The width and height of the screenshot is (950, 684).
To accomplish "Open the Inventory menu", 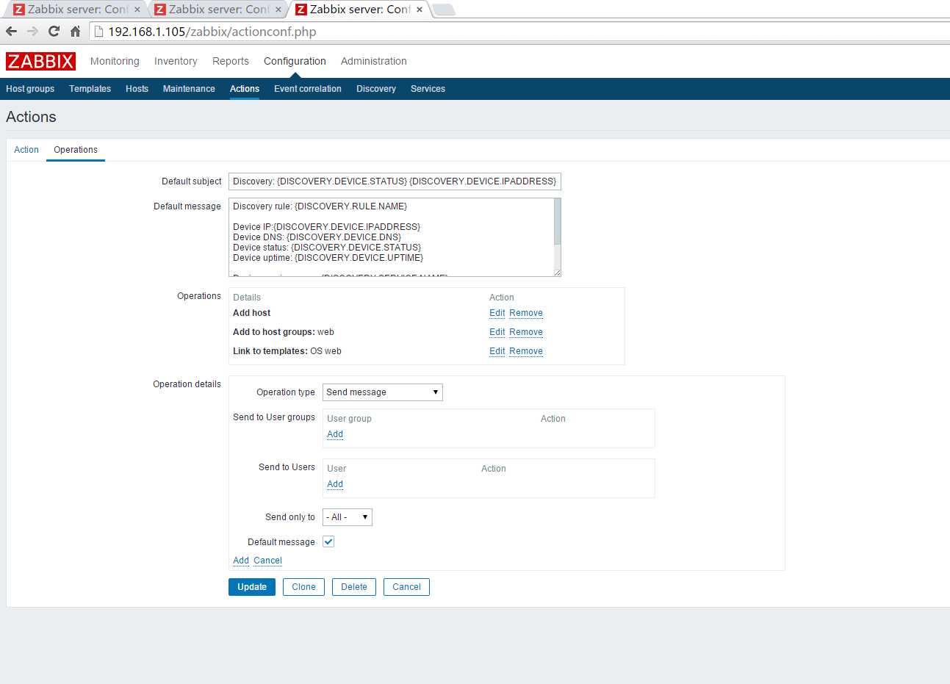I will click(176, 61).
